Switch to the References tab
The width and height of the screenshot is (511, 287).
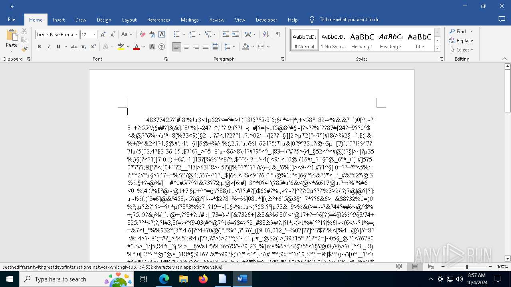[x=158, y=20]
